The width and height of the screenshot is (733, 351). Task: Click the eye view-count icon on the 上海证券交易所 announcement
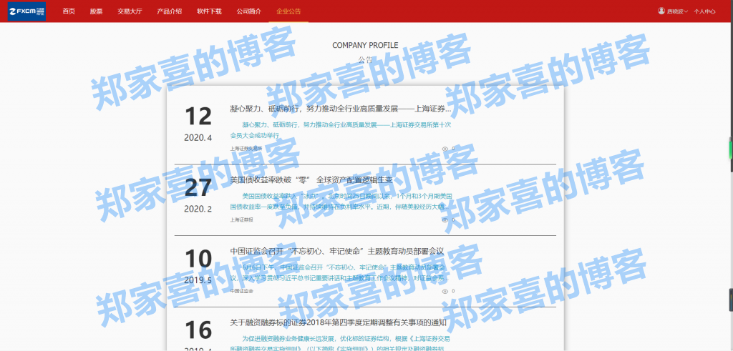pyautogui.click(x=445, y=149)
